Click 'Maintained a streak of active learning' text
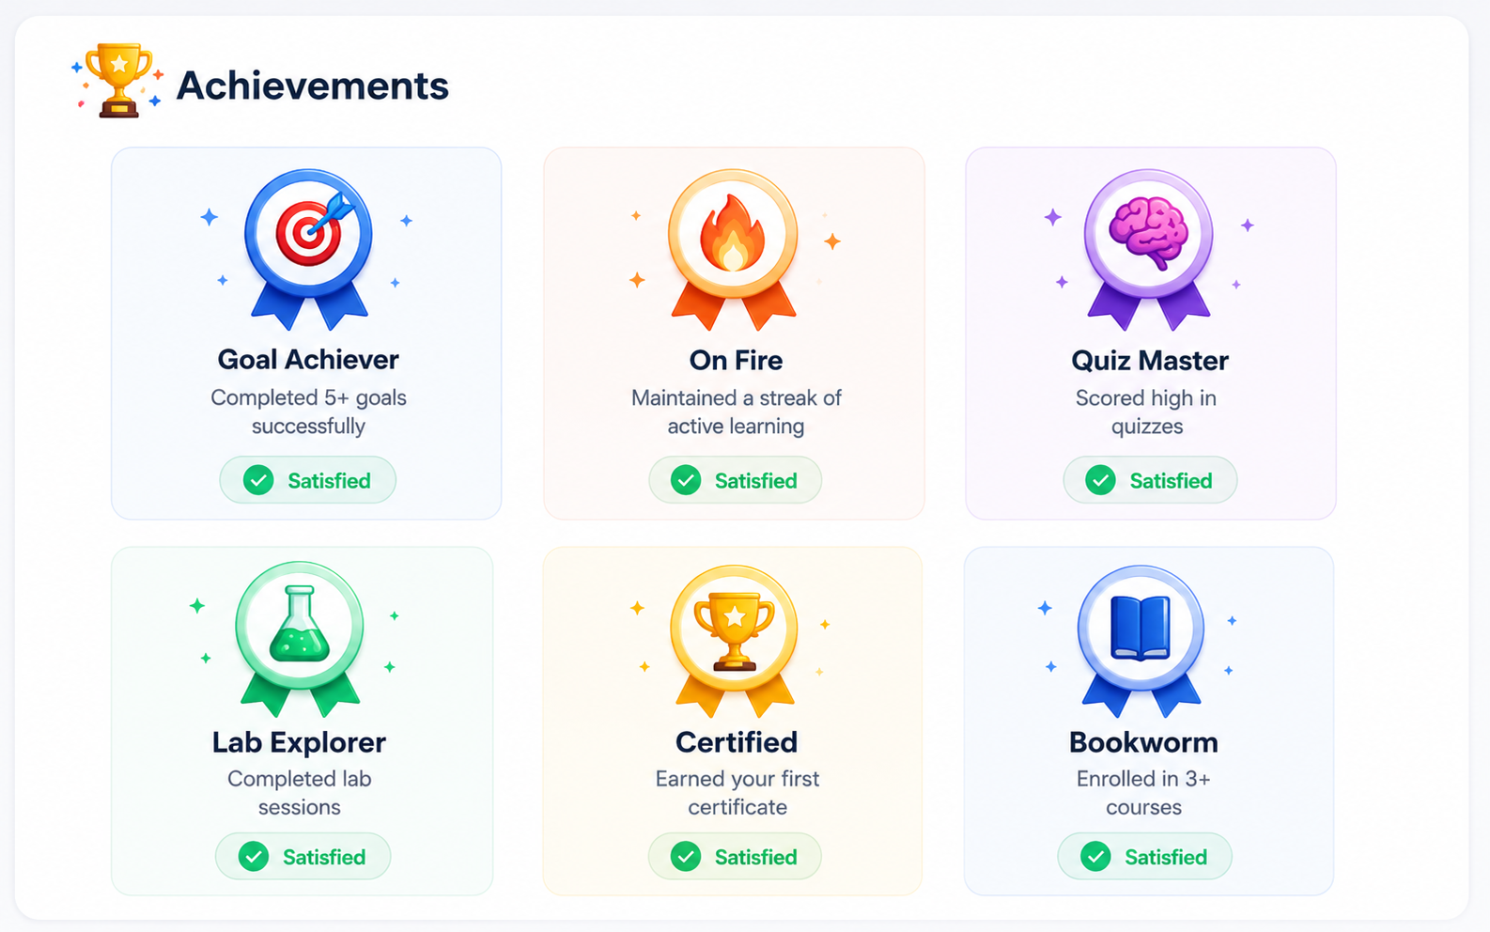This screenshot has width=1490, height=932. 736,412
